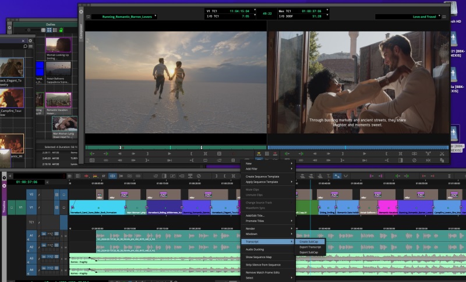Image resolution: width=466 pixels, height=282 pixels.
Task: Click the yellow splice-in arrow button
Action: 259,154
